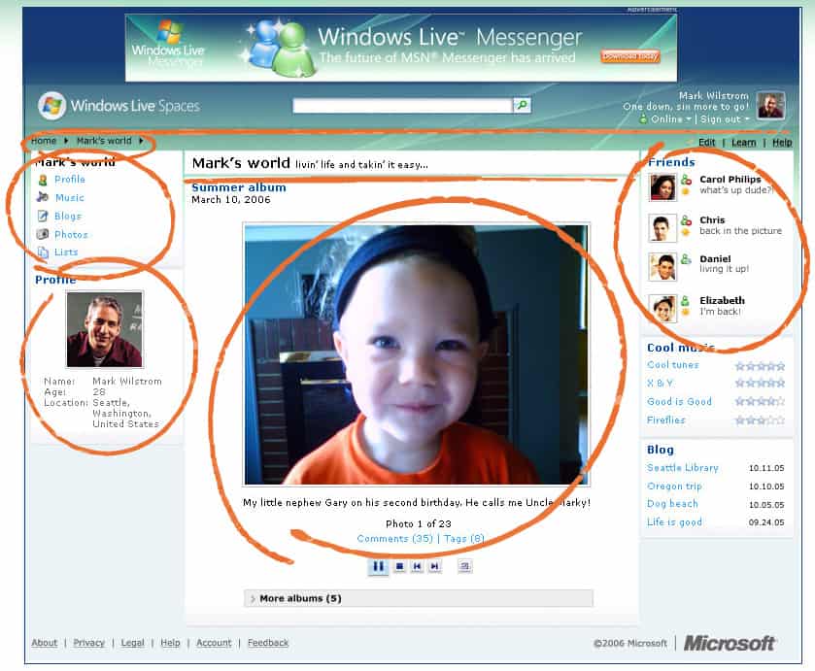Open the Profile link in sidebar
Viewport: 815px width, 671px height.
[x=70, y=180]
